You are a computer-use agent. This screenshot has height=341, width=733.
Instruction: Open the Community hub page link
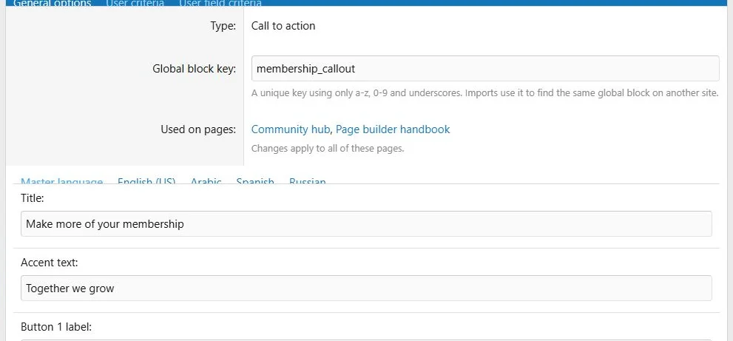click(290, 129)
